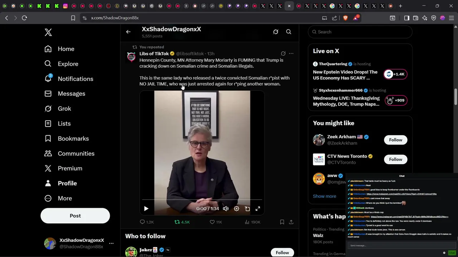Open more options on Libs of TikTok post
458x257 pixels.
[291, 54]
